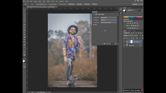Screen dimensions: 166x93
Task: Open the Essentials workspace dropdown
Action: pos(137,4)
